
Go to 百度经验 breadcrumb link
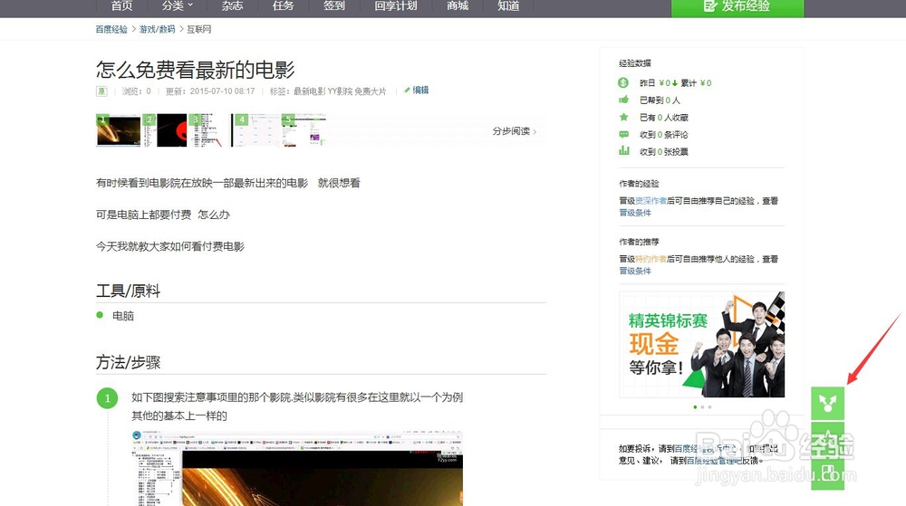pos(111,30)
